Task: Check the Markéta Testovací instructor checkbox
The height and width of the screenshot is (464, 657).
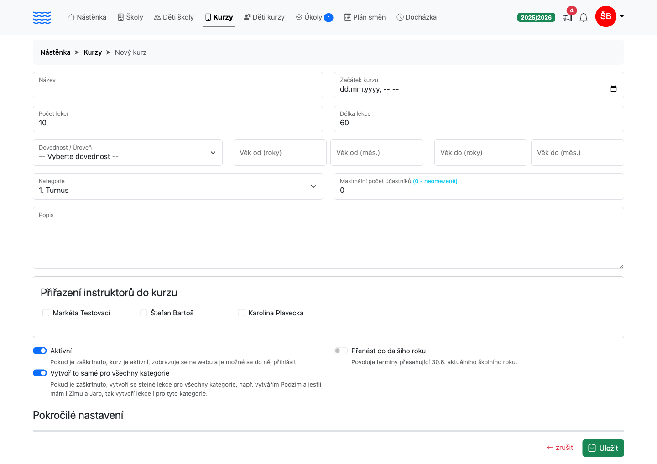Action: [46, 313]
